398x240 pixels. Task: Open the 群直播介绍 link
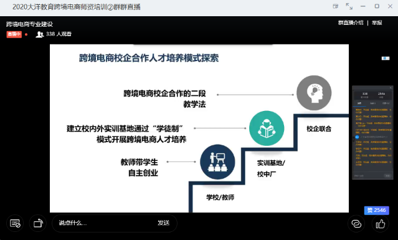tap(351, 23)
